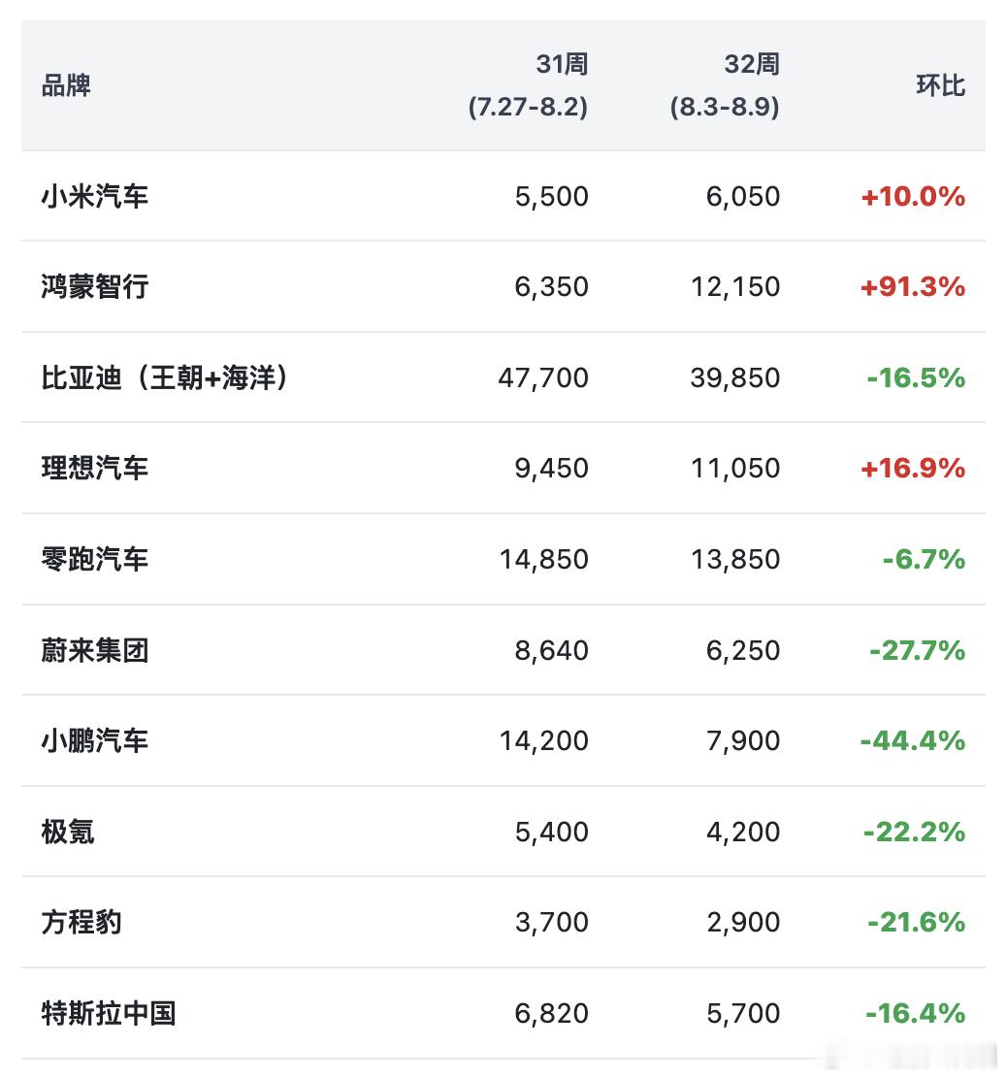The height and width of the screenshot is (1079, 1007).
Task: Select the 比亚迪（王朝+海洋）brand name
Action: click(x=165, y=377)
